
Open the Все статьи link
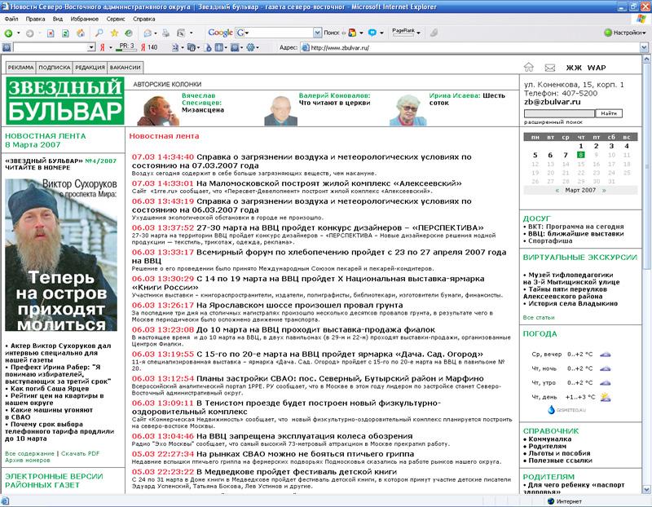[539, 317]
